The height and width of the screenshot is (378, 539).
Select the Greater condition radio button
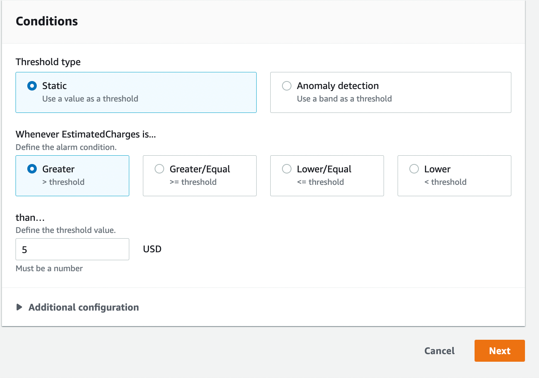tap(32, 169)
